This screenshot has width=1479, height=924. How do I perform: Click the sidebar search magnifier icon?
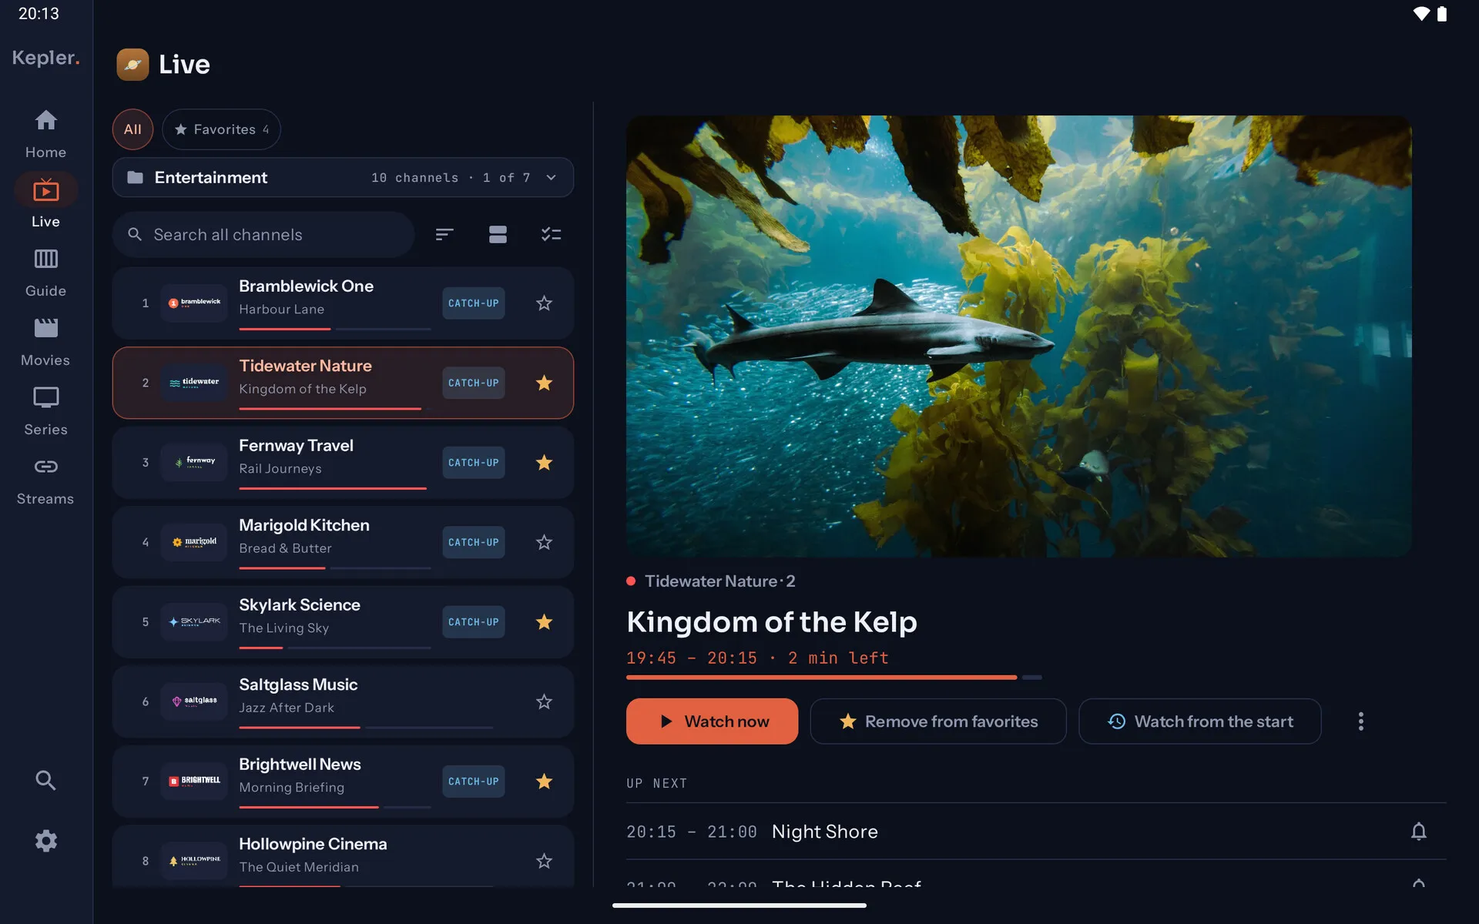point(45,780)
